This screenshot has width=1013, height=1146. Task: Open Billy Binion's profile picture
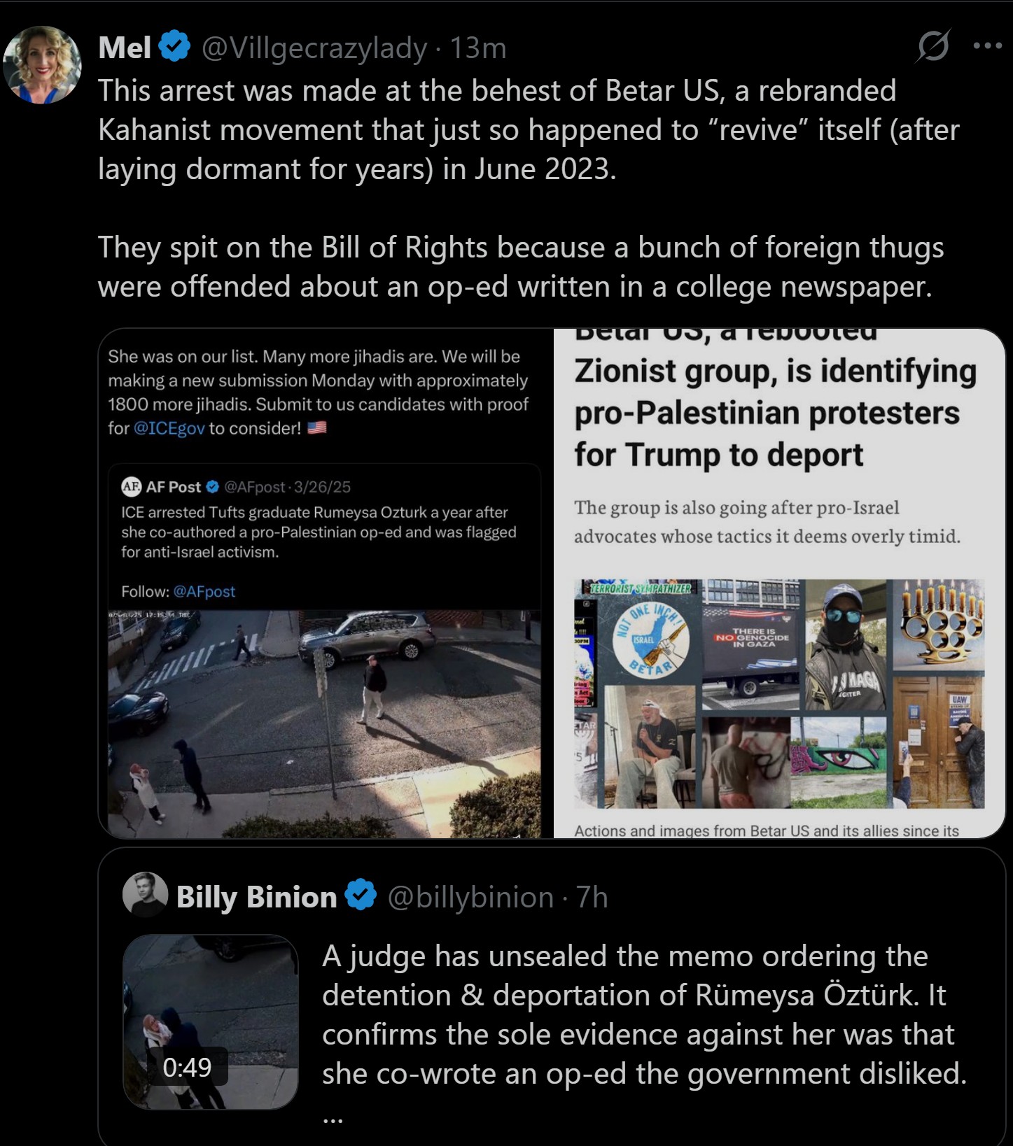click(145, 895)
